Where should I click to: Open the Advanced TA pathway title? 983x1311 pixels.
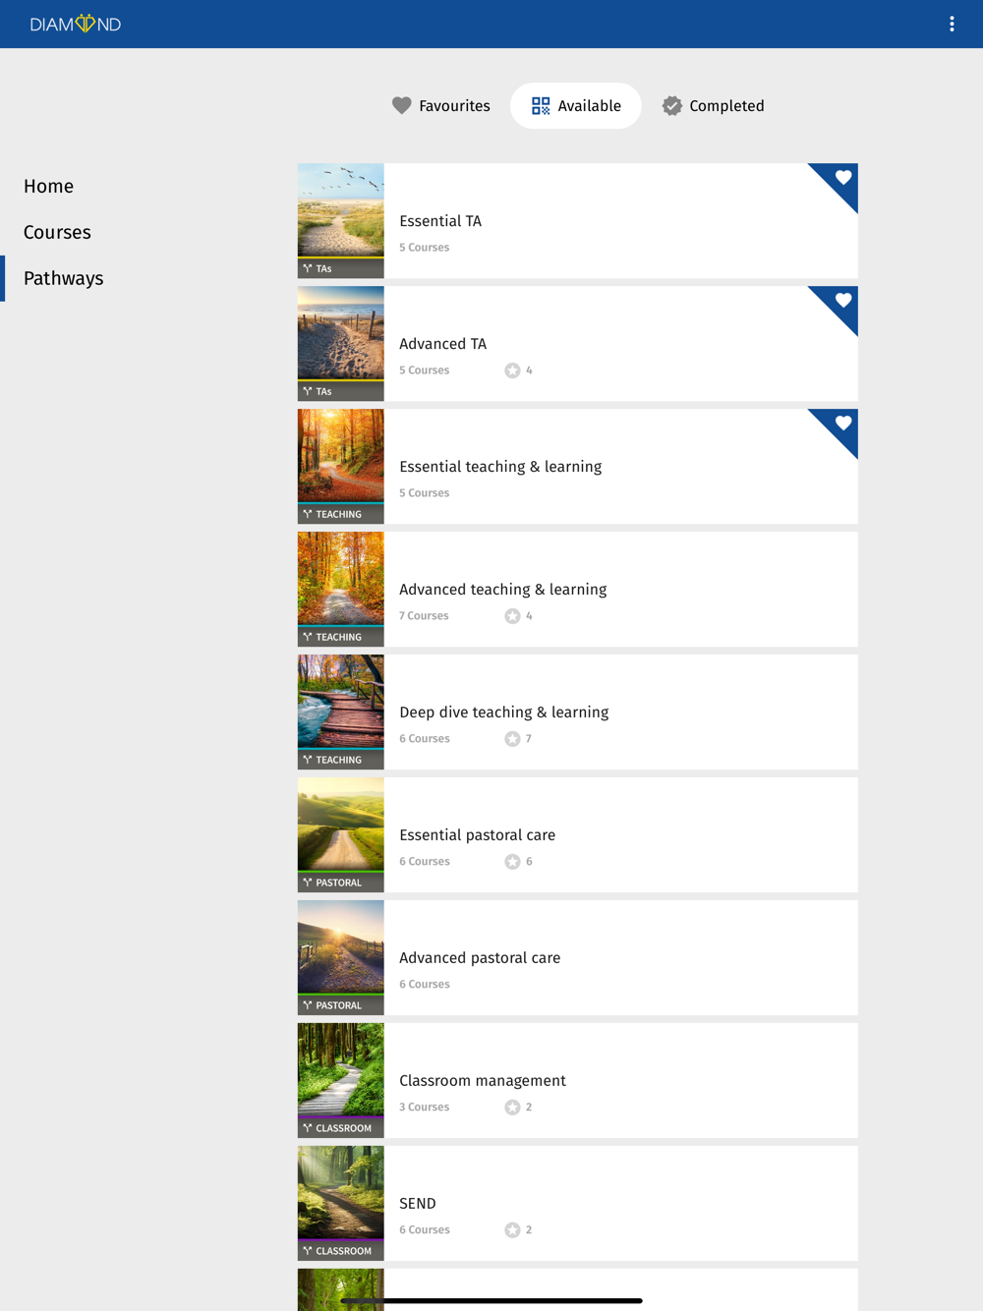(442, 344)
